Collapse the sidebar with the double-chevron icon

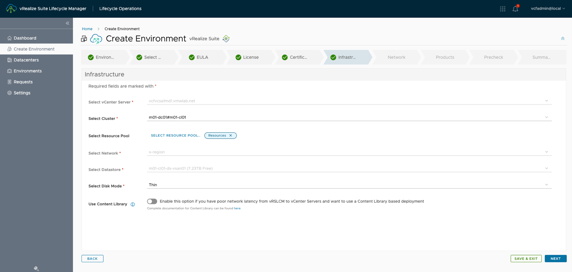(x=67, y=23)
